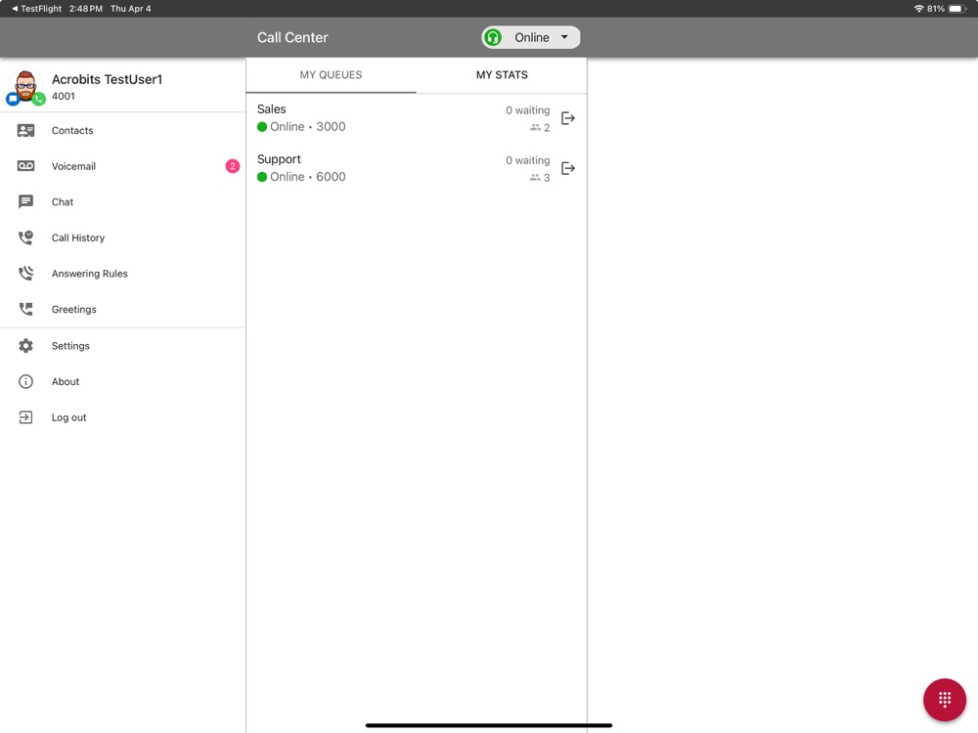Click the green headset status icon
The width and height of the screenshot is (978, 733).
[x=493, y=37]
